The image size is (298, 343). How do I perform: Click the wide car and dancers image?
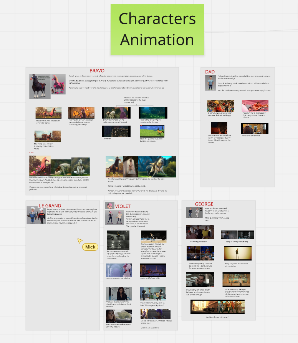tap(218, 307)
